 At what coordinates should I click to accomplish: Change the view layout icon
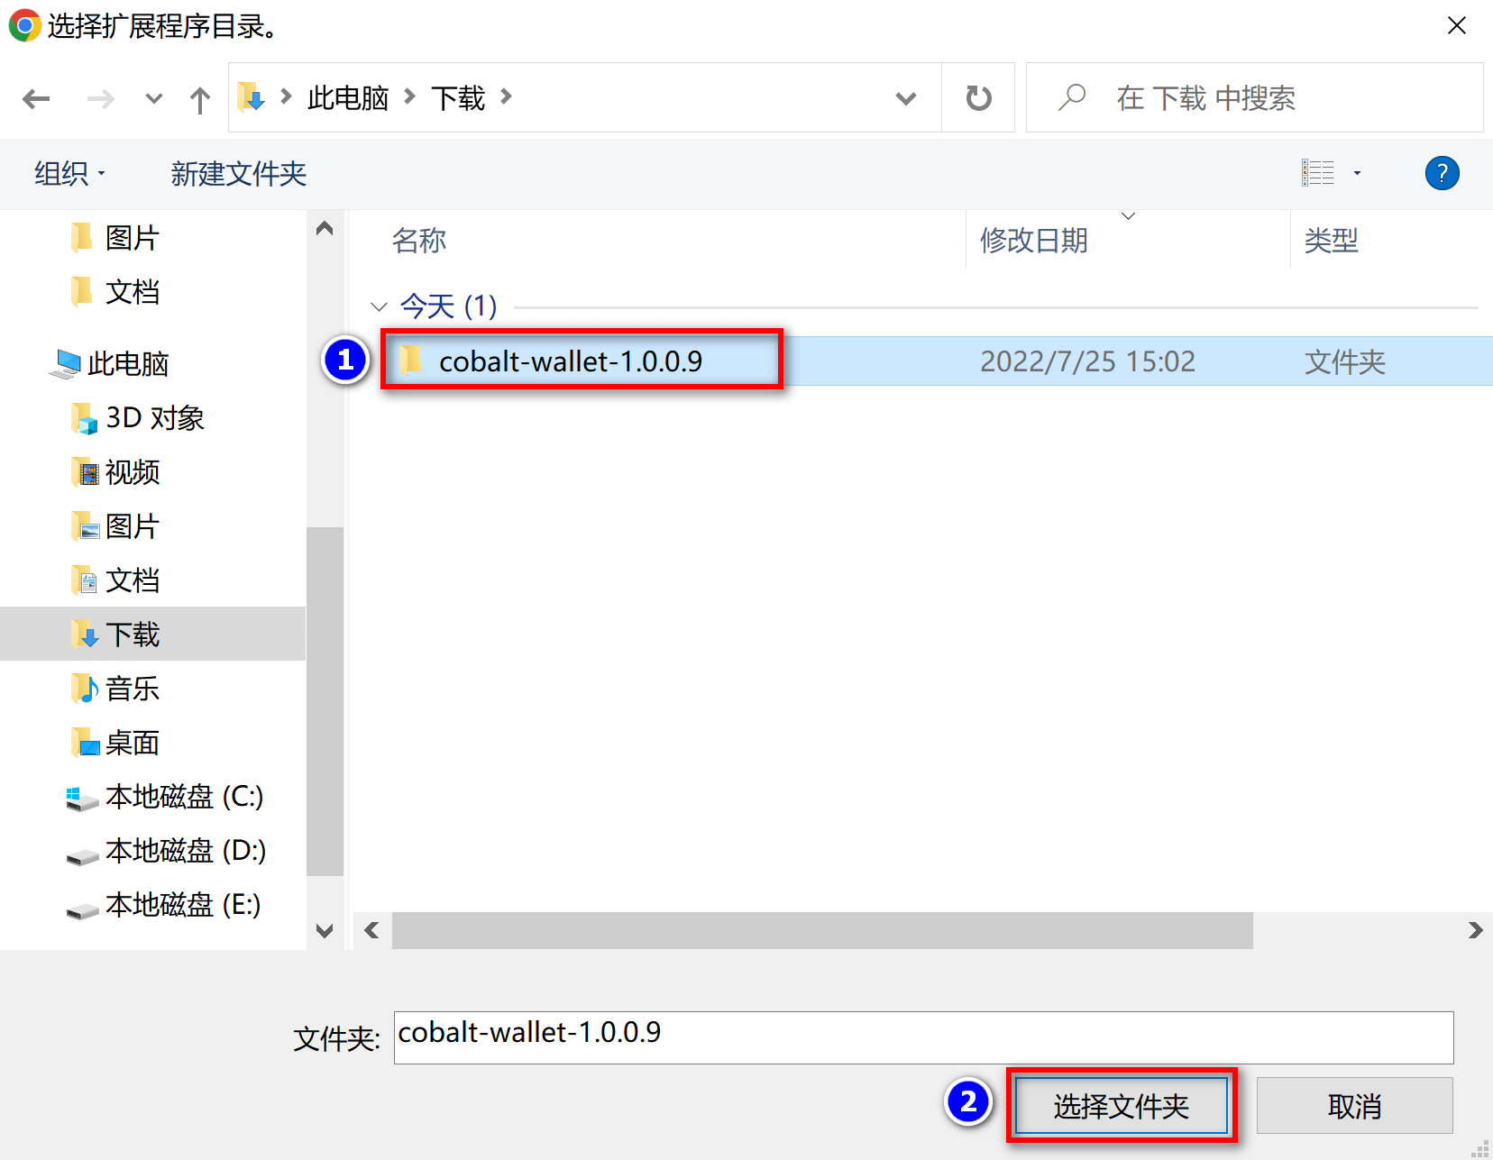pos(1317,173)
